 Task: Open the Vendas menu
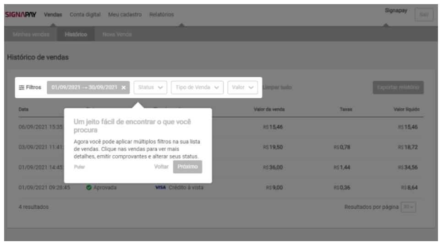[53, 15]
